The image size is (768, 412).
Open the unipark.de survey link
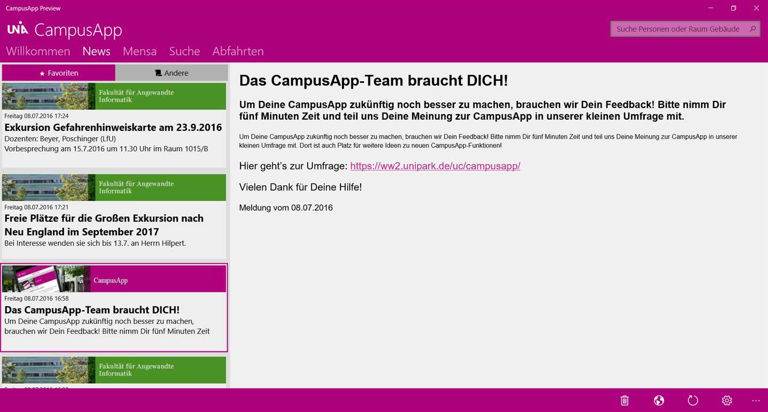[435, 166]
